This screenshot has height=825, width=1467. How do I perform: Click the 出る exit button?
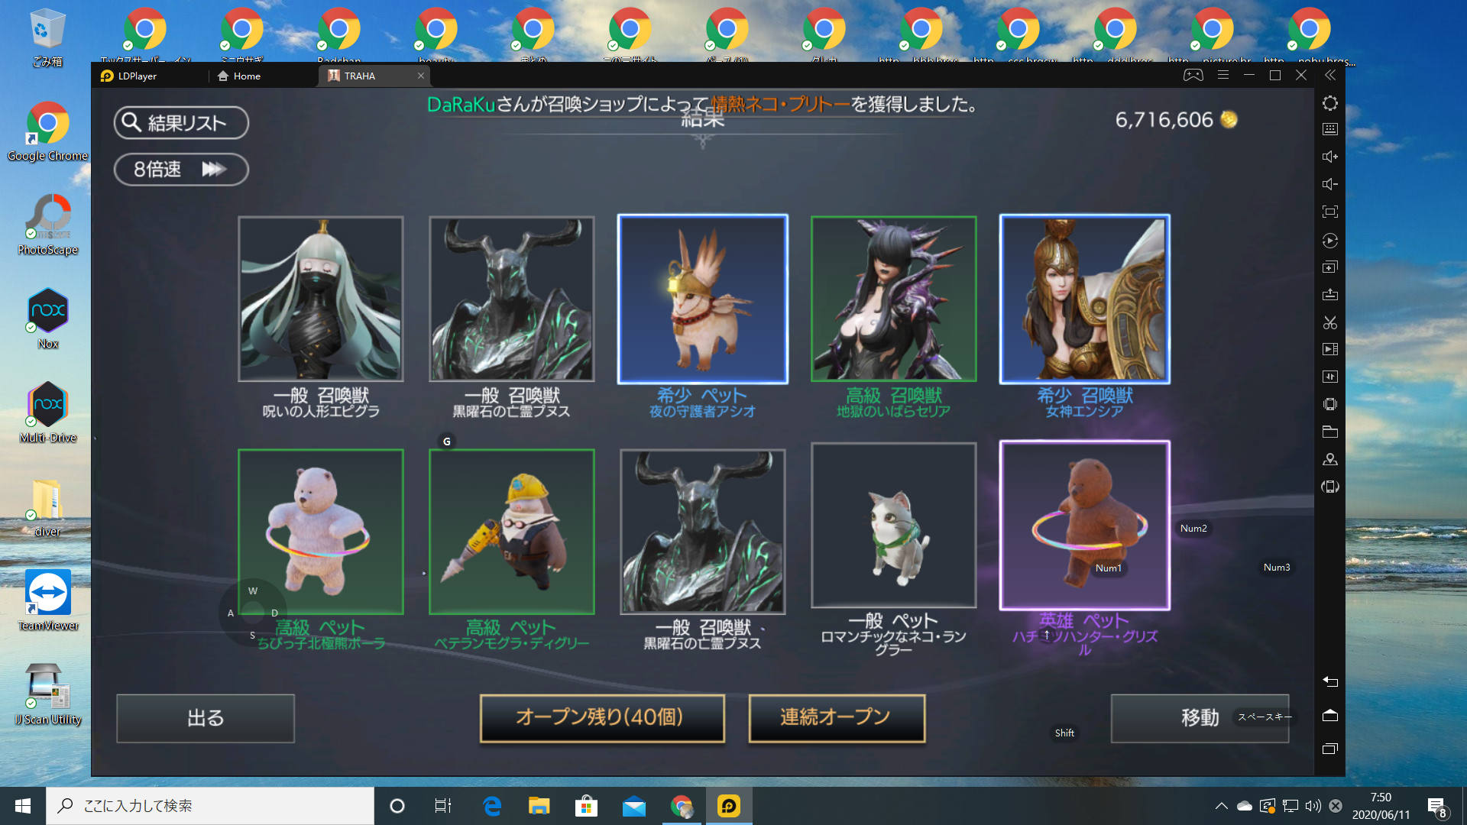[x=206, y=718]
